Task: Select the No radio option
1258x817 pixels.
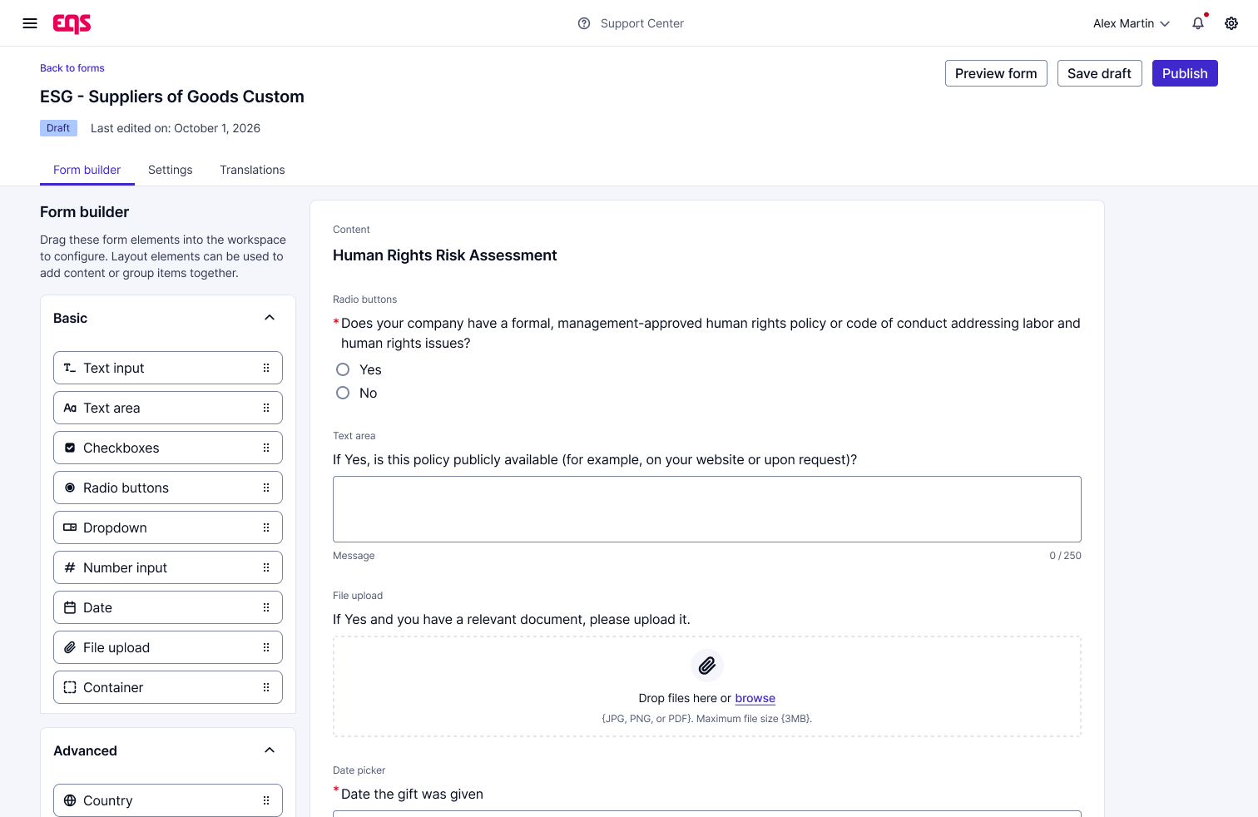Action: pyautogui.click(x=343, y=393)
